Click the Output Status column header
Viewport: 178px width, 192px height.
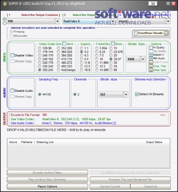pyautogui.click(x=154, y=142)
